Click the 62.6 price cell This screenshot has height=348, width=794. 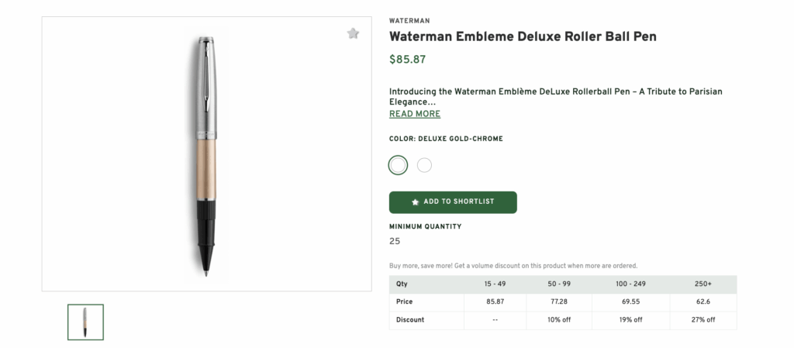(x=704, y=301)
